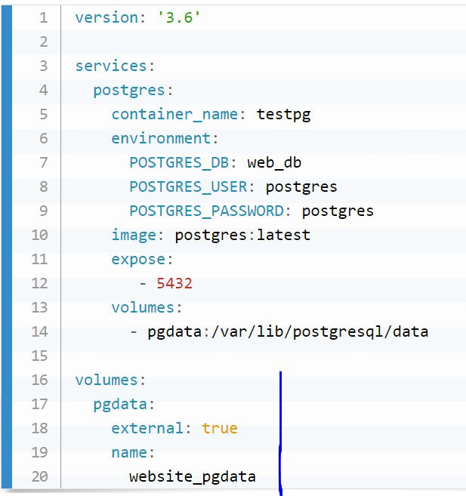The image size is (466, 496).
Task: Click the environment key on line 6
Action: point(161,138)
